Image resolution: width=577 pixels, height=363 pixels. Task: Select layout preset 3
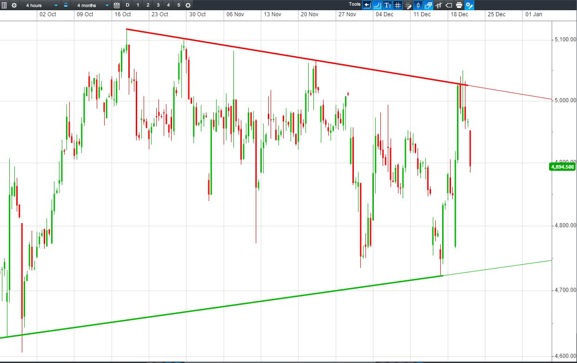pyautogui.click(x=158, y=5)
